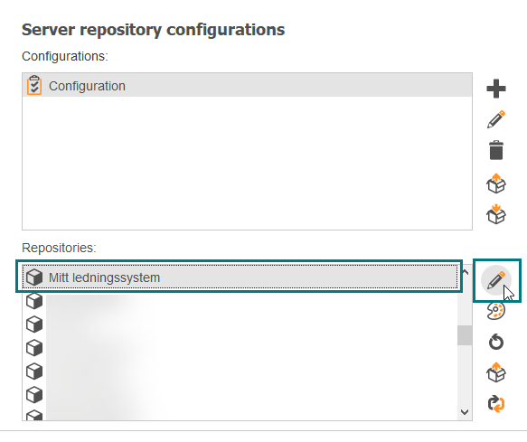Delete the configuration using trash icon
This screenshot has height=442, width=527.
pos(496,150)
